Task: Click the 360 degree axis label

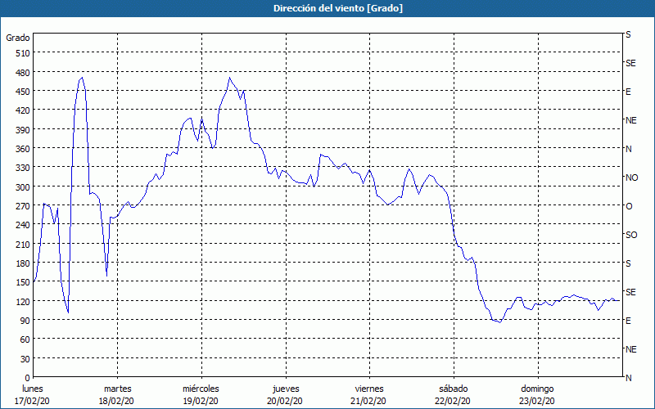Action: click(23, 149)
